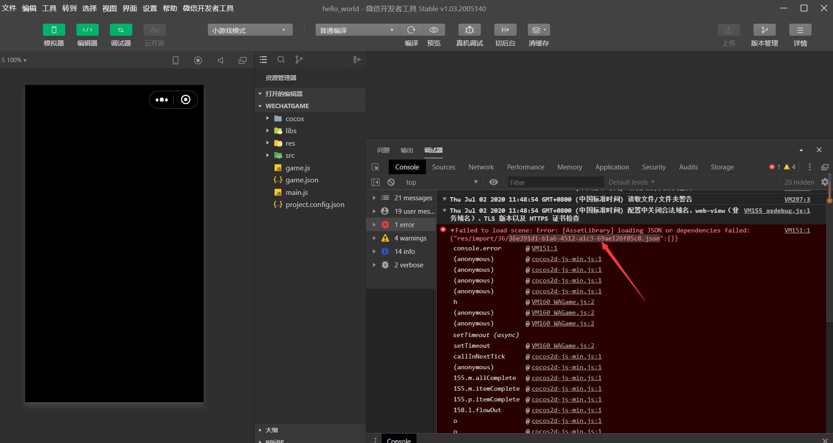This screenshot has height=443, width=833.
Task: Open the 编辑 menu
Action: click(29, 8)
